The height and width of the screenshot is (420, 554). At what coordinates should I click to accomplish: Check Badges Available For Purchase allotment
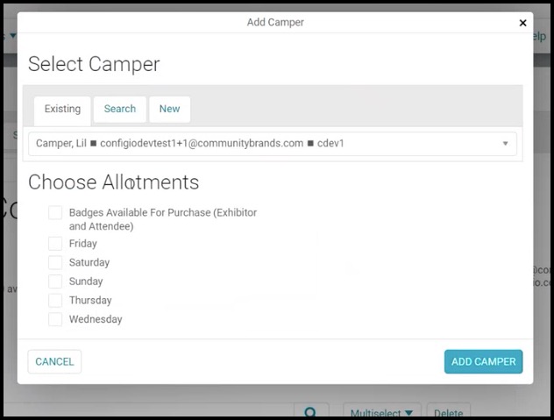click(55, 213)
